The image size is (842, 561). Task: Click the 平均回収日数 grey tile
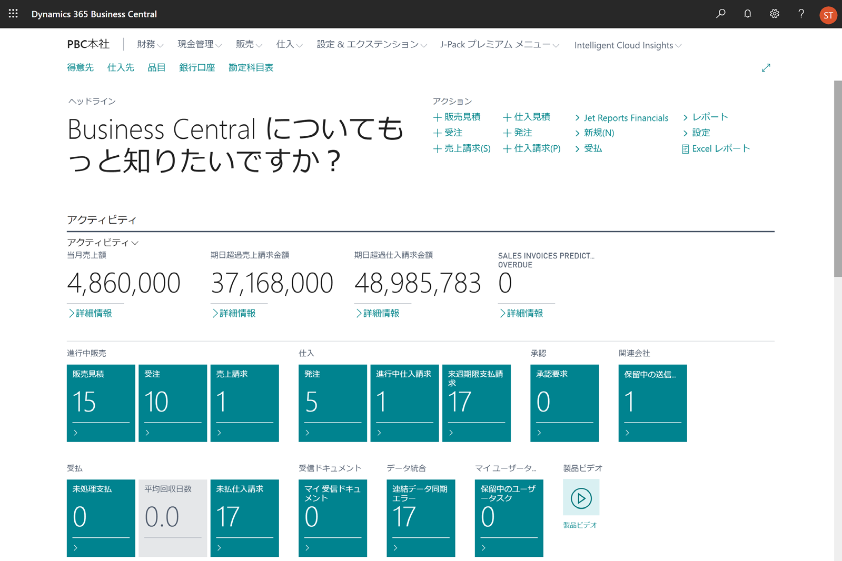[173, 518]
